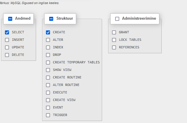Screen dimensions: 187x123
Task: Toggle the Struktuur group checkbox
Action: click(x=51, y=19)
